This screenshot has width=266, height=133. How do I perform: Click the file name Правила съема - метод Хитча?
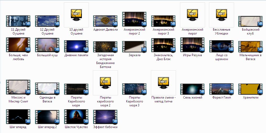[163, 100]
